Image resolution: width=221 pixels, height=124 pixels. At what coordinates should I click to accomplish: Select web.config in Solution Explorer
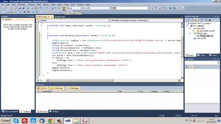coord(201,38)
